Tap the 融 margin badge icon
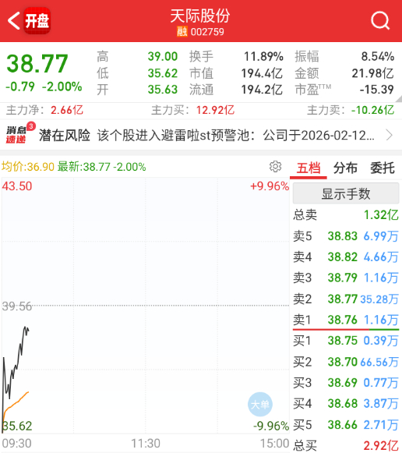 pyautogui.click(x=182, y=31)
